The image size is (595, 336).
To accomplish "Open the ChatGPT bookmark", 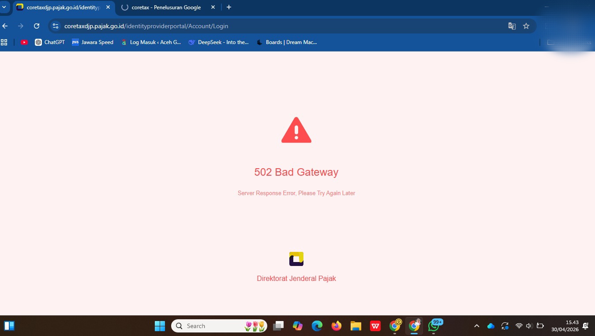I will (x=50, y=42).
